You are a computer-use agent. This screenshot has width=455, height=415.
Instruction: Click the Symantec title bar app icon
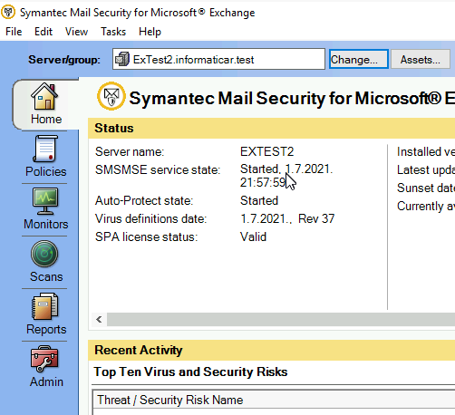coord(8,12)
